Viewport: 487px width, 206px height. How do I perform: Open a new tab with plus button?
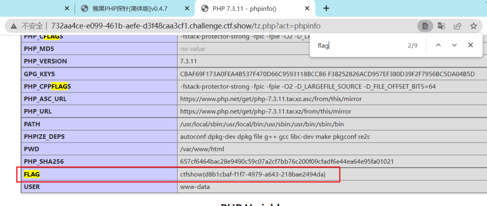[x=326, y=9]
